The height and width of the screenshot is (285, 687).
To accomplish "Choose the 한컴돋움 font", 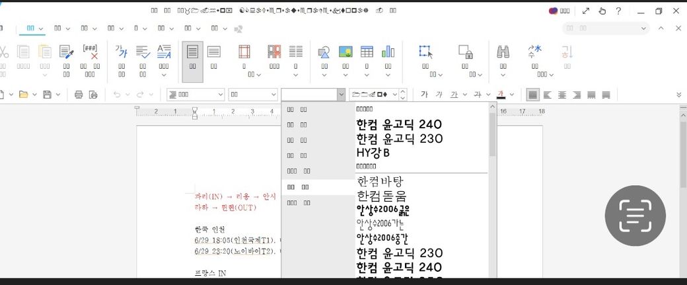I will point(382,196).
